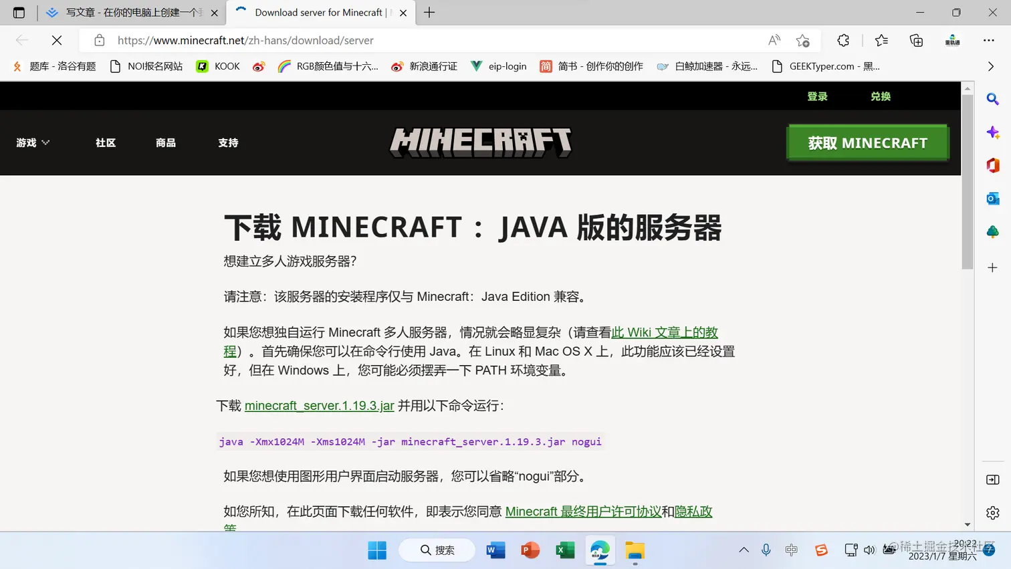1011x569 pixels.
Task: Activate the Read aloud icon
Action: (x=774, y=40)
